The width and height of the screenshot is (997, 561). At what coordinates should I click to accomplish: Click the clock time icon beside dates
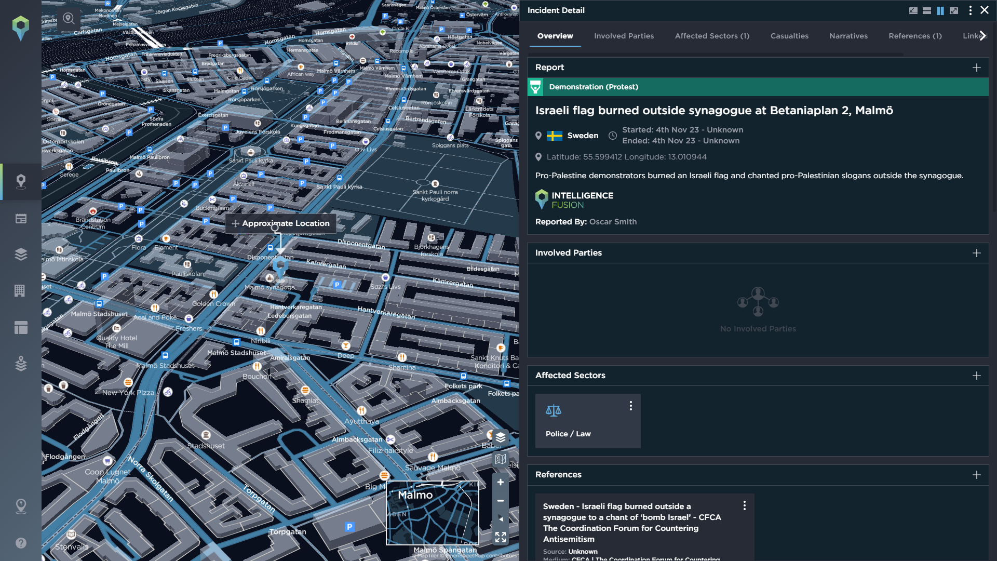pos(613,136)
